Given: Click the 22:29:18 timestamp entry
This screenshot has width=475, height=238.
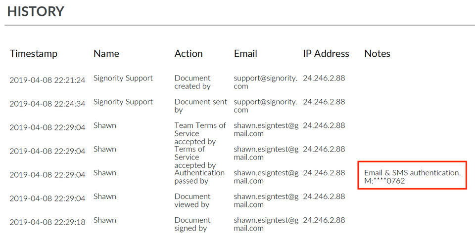Looking at the screenshot, I should [x=47, y=222].
